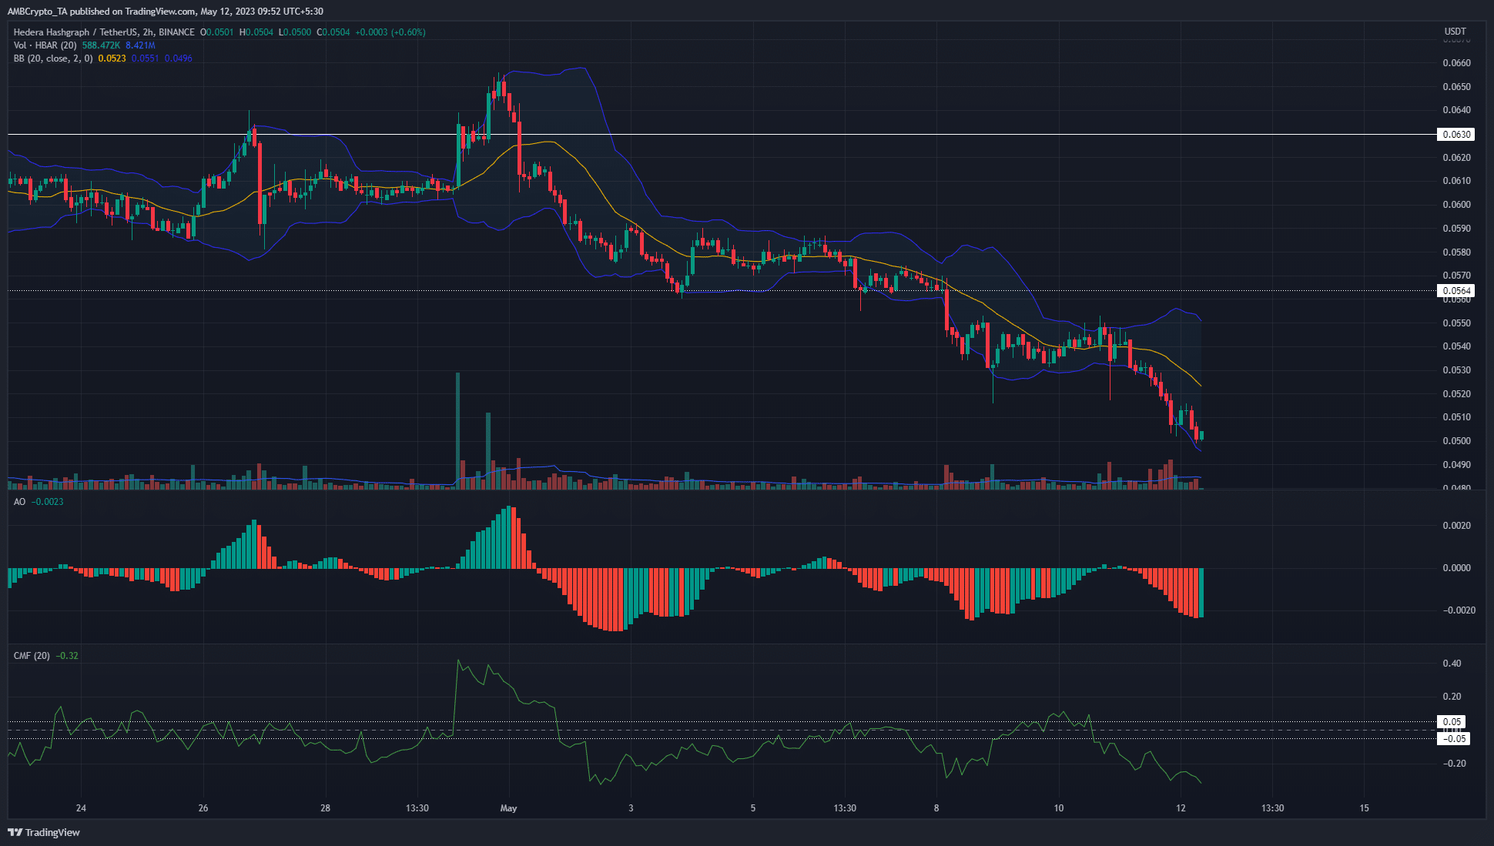Click the CMF (20) indicator label

coord(32,656)
